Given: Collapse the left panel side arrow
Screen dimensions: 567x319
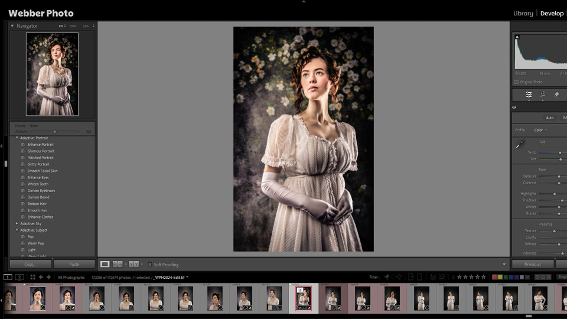Looking at the screenshot, I should 1,146.
